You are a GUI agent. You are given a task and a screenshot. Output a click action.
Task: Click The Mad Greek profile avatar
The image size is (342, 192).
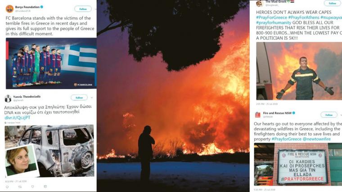pos(260,3)
